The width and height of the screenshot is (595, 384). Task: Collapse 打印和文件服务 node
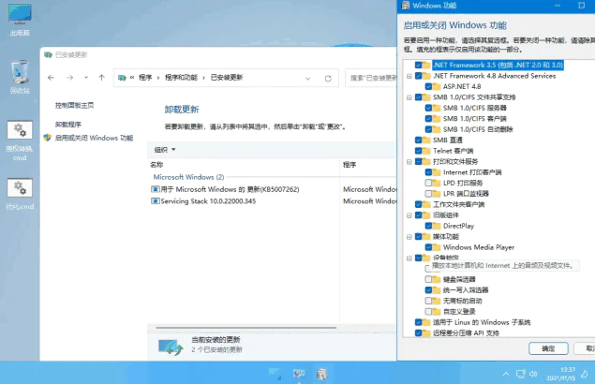[x=409, y=162]
